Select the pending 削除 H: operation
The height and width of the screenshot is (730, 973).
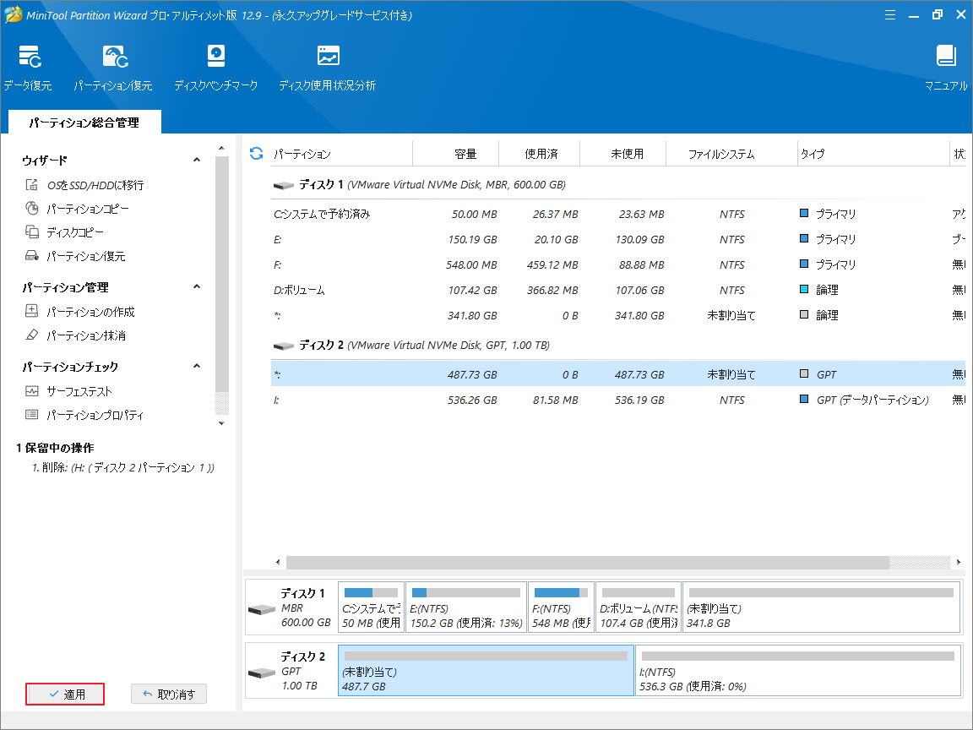[x=122, y=468]
